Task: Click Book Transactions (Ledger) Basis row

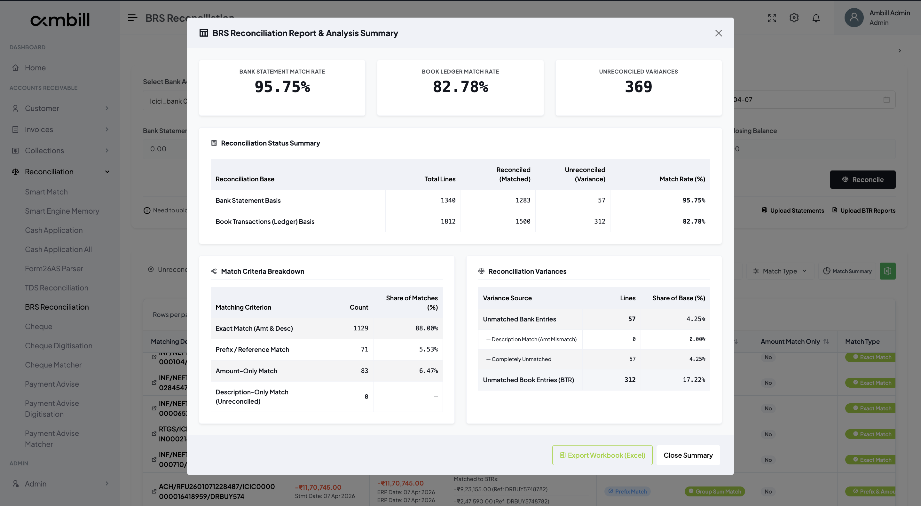Action: pyautogui.click(x=460, y=221)
